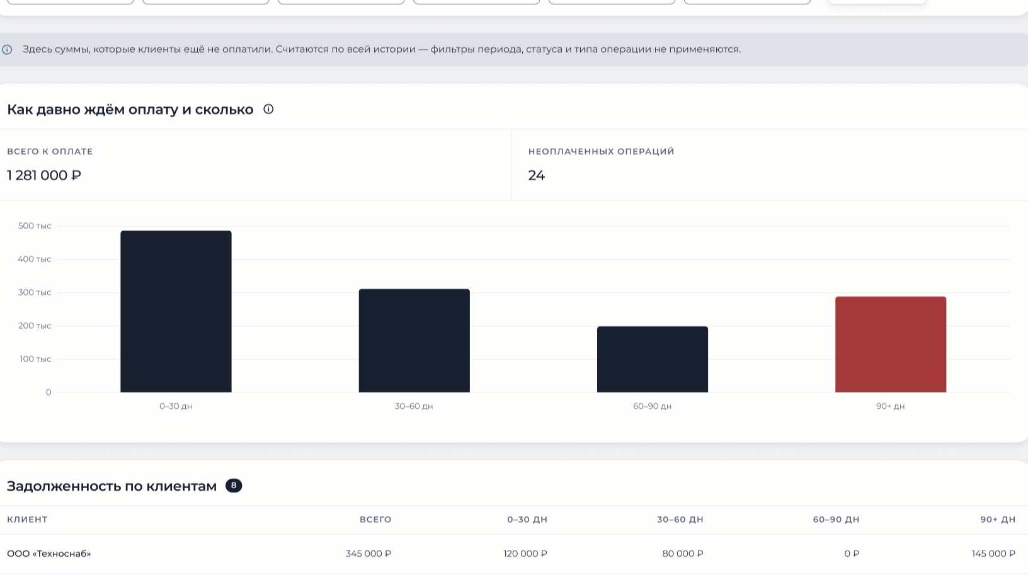The image size is (1028, 577).
Task: Click the 500 тыс y-axis label
Action: point(35,226)
